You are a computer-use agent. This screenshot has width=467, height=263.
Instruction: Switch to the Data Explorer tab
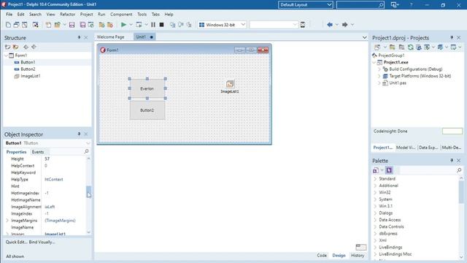point(428,148)
